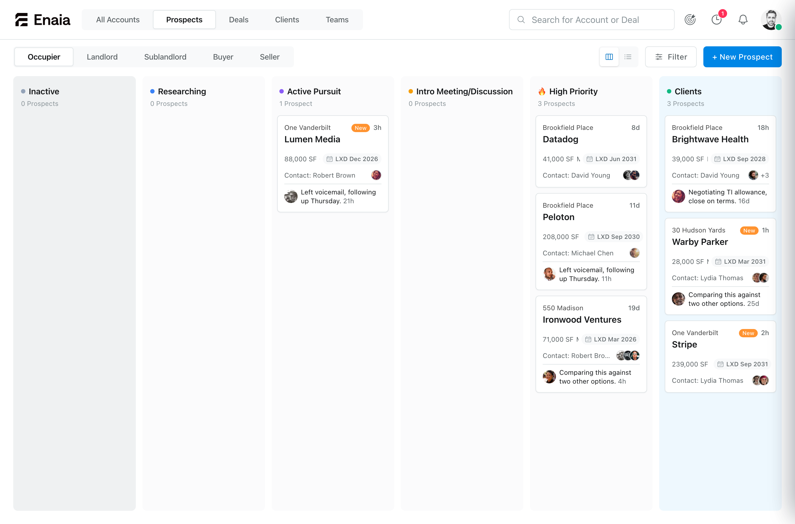The width and height of the screenshot is (795, 524).
Task: Open the Deals tab
Action: click(x=239, y=20)
